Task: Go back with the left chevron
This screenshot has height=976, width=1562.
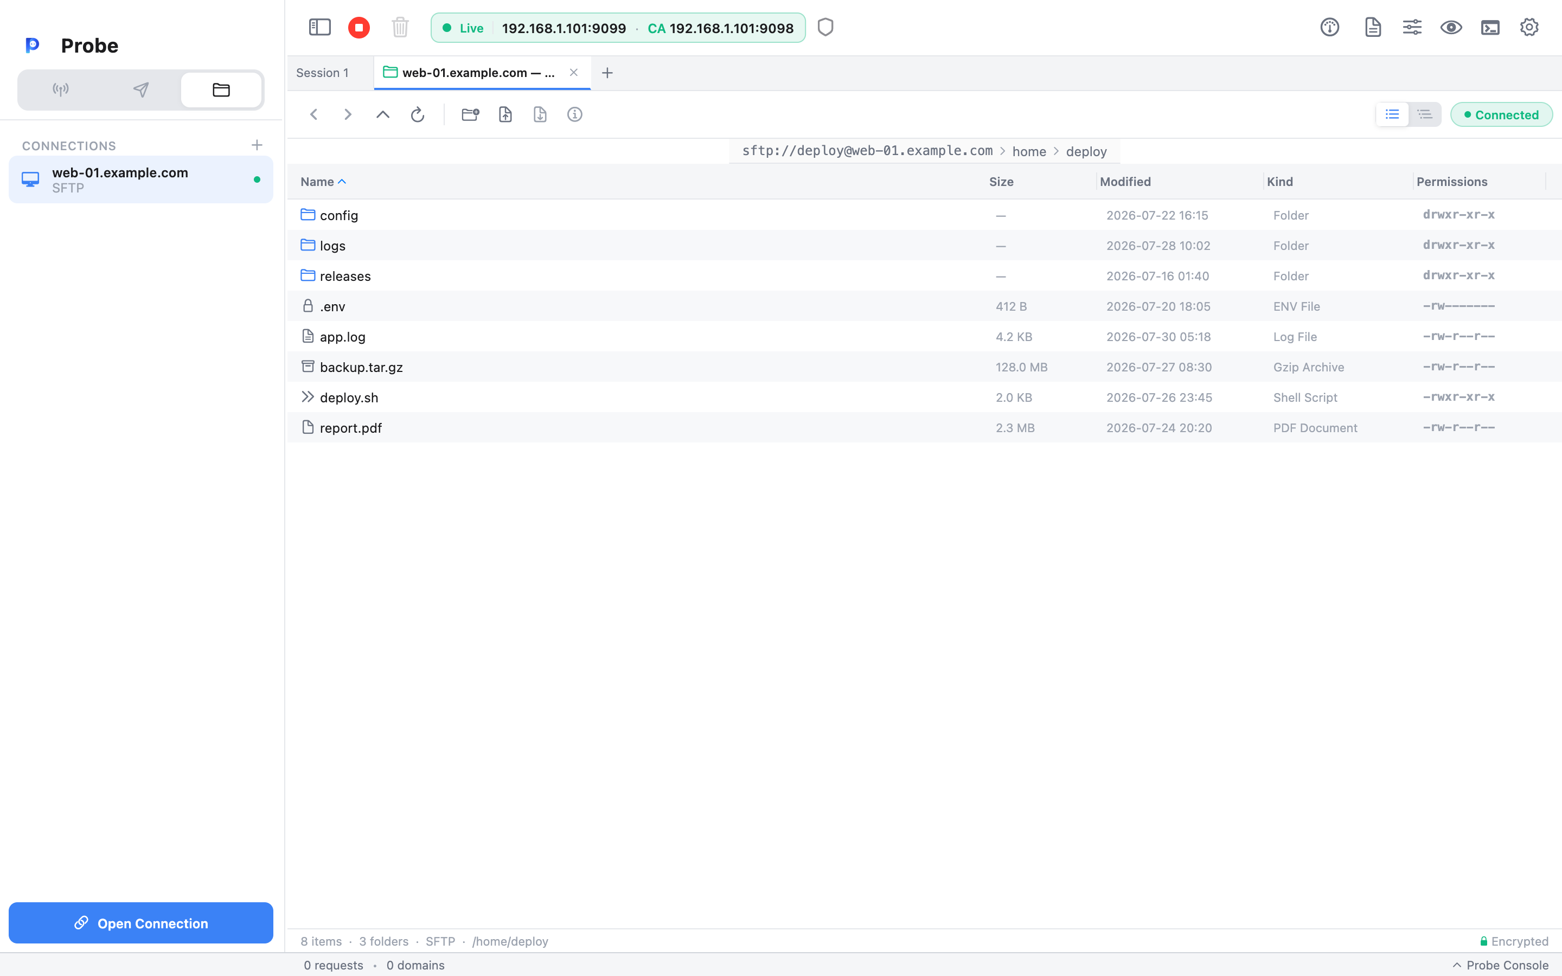Action: [x=313, y=114]
